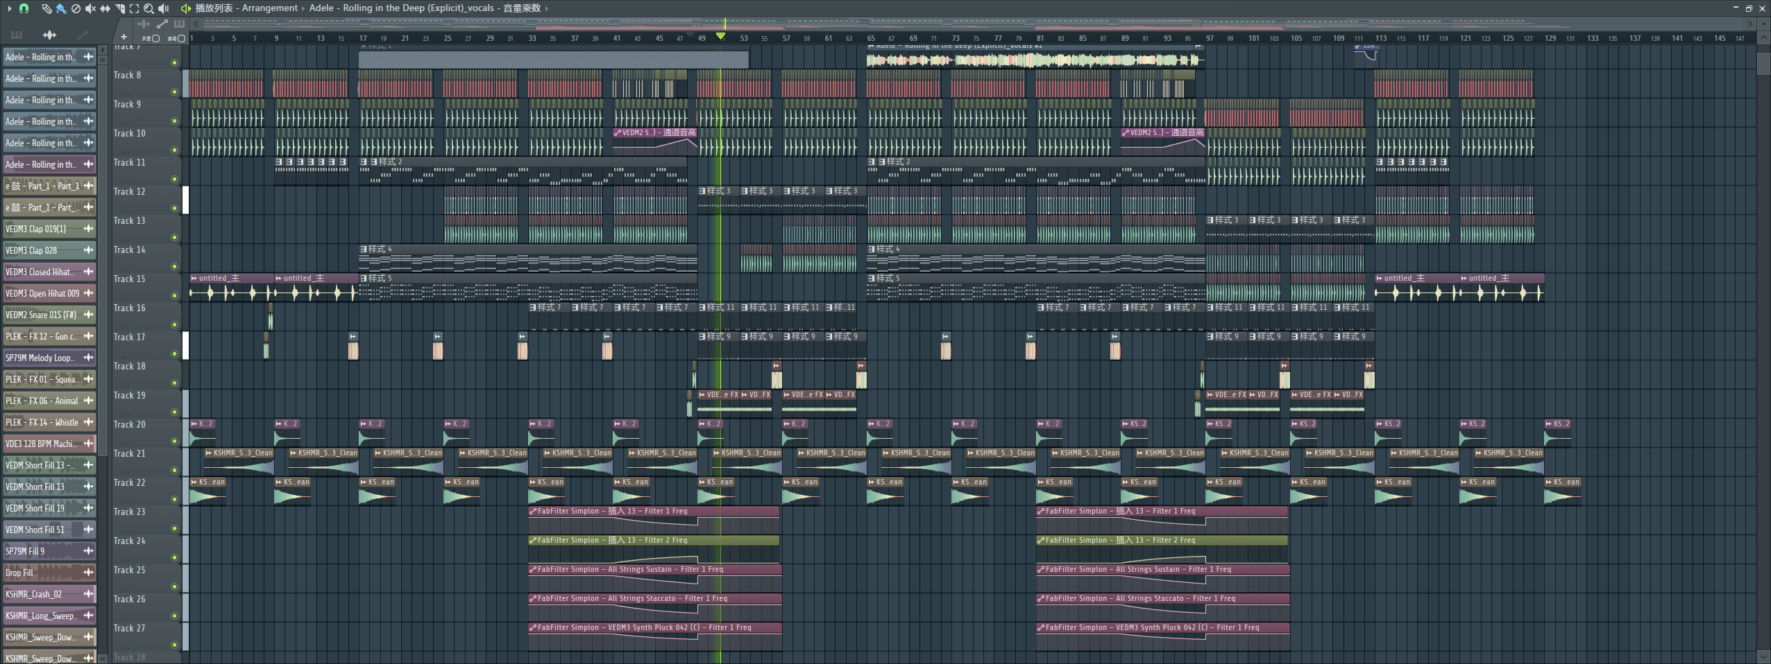This screenshot has height=664, width=1771.
Task: Mute Track 15 using green light
Action: click(x=174, y=295)
